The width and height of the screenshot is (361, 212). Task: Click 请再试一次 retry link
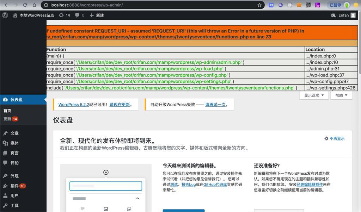coord(215,105)
